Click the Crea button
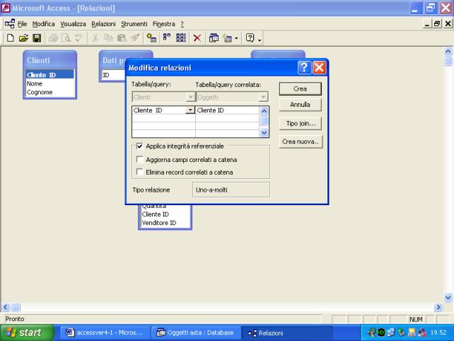Image resolution: width=454 pixels, height=341 pixels. (x=301, y=88)
